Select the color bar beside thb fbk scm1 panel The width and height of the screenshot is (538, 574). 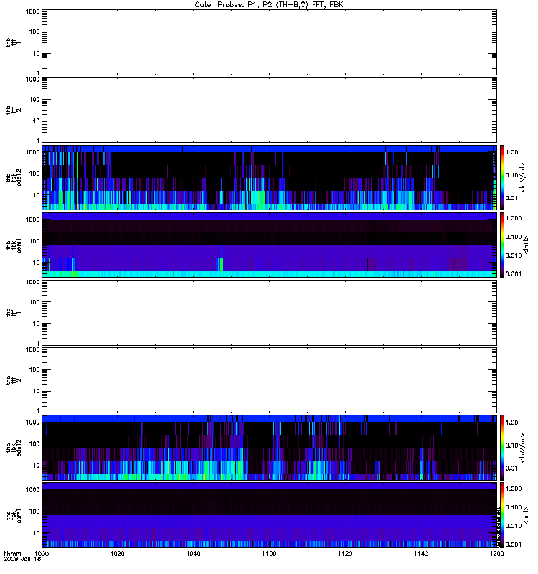(502, 245)
